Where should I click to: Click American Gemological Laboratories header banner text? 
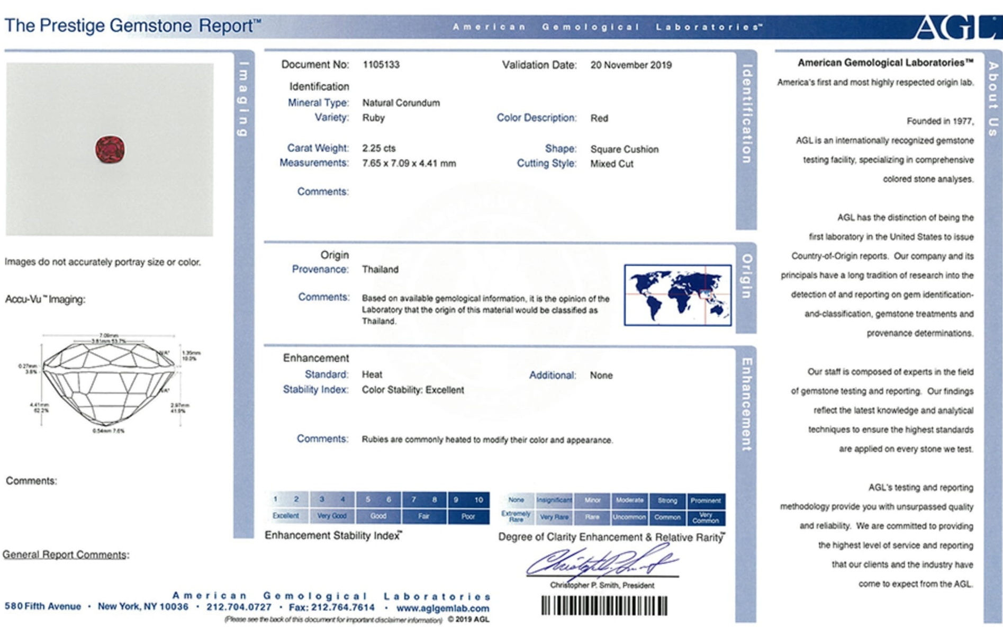click(x=607, y=26)
